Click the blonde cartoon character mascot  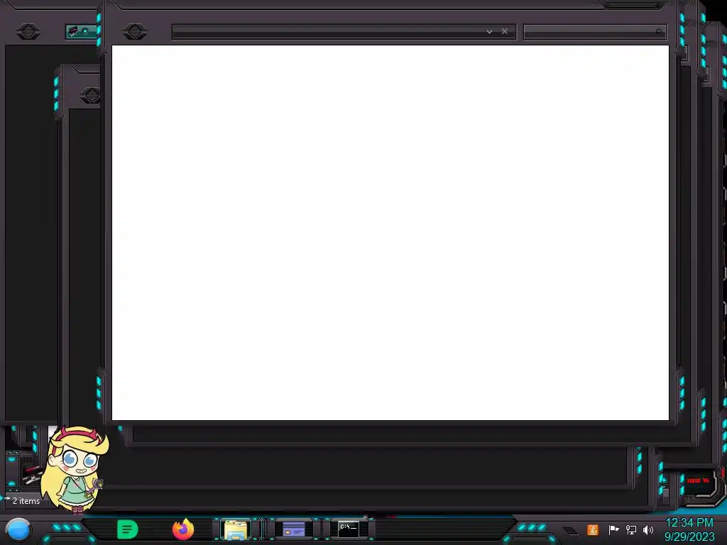click(x=74, y=470)
